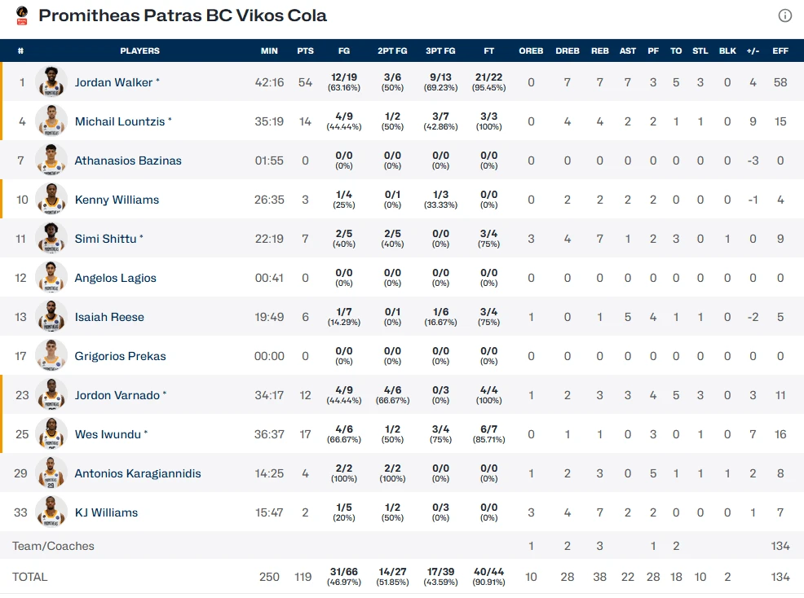Image resolution: width=804 pixels, height=598 pixels.
Task: Click Jordon Varnado's player photo
Action: (51, 394)
